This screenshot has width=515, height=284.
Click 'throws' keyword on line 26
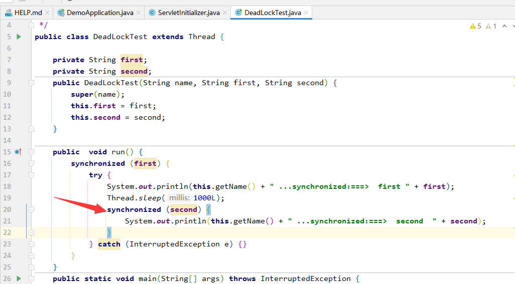242,278
